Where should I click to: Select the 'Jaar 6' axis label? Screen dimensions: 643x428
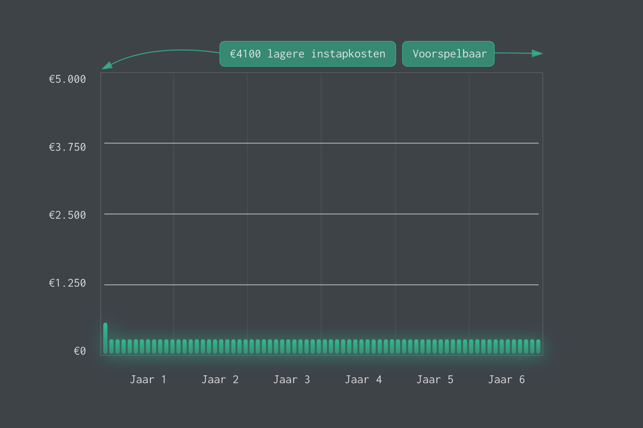click(x=506, y=380)
